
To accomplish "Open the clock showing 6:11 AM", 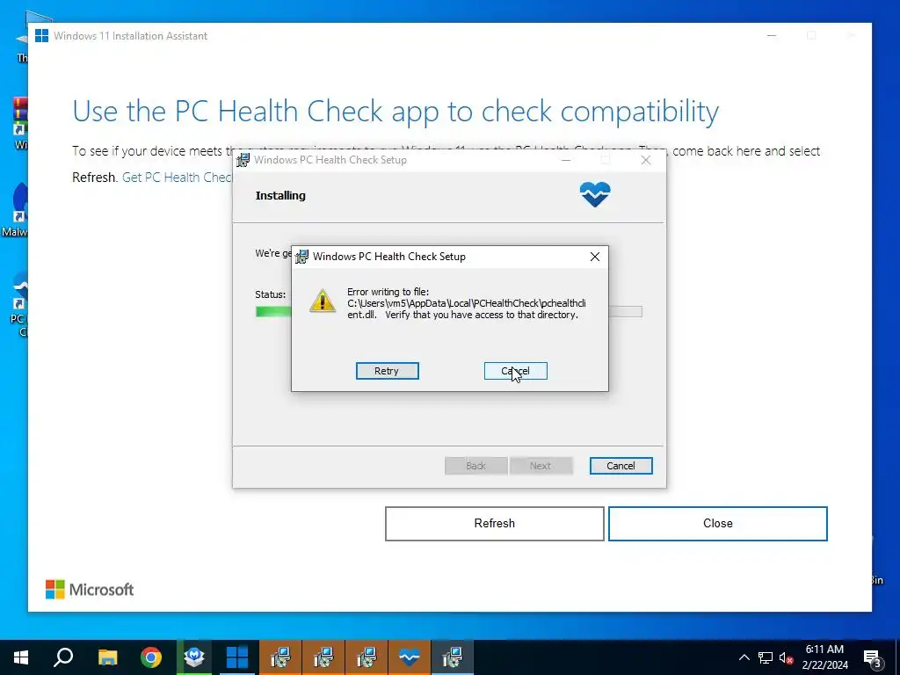I will 824,657.
